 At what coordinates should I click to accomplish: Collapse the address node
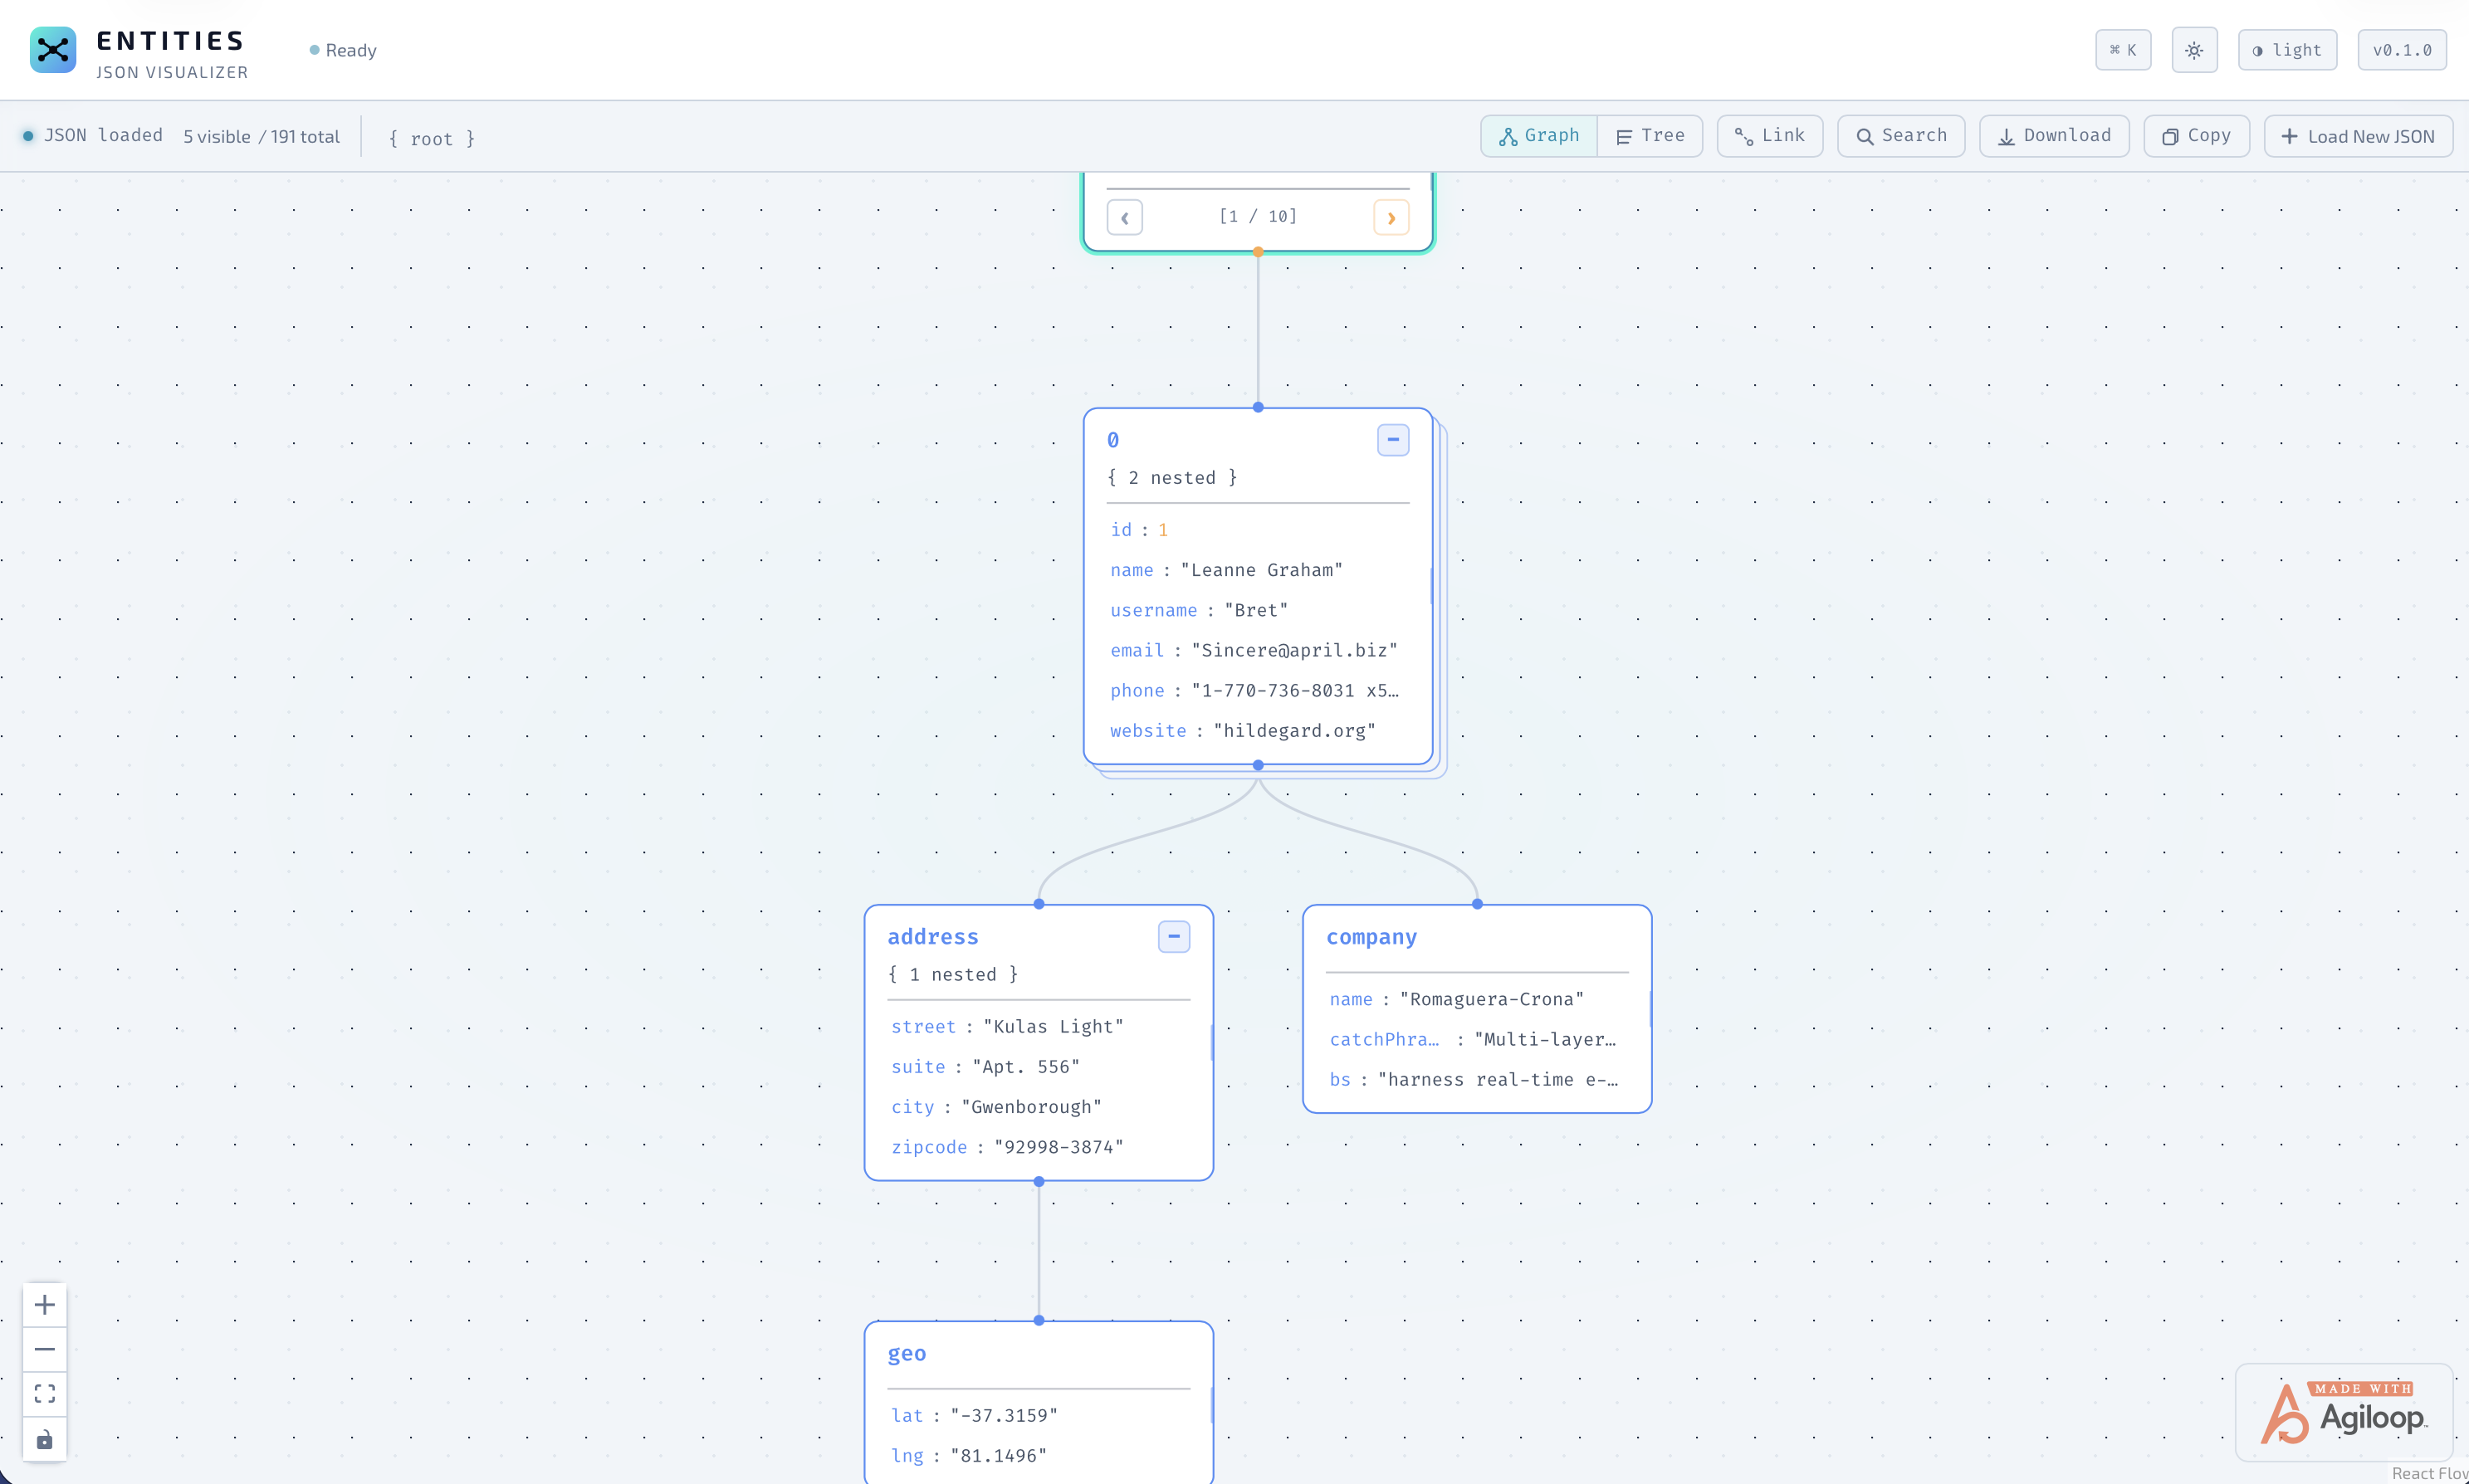[1173, 936]
